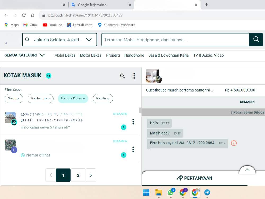Click the info icon next to the WA number message
The image size is (265, 199).
pyautogui.click(x=233, y=143)
